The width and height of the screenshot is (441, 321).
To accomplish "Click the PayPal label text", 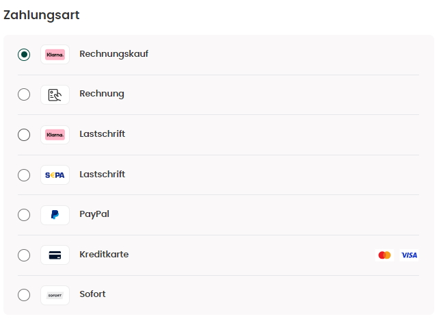I will pyautogui.click(x=94, y=214).
